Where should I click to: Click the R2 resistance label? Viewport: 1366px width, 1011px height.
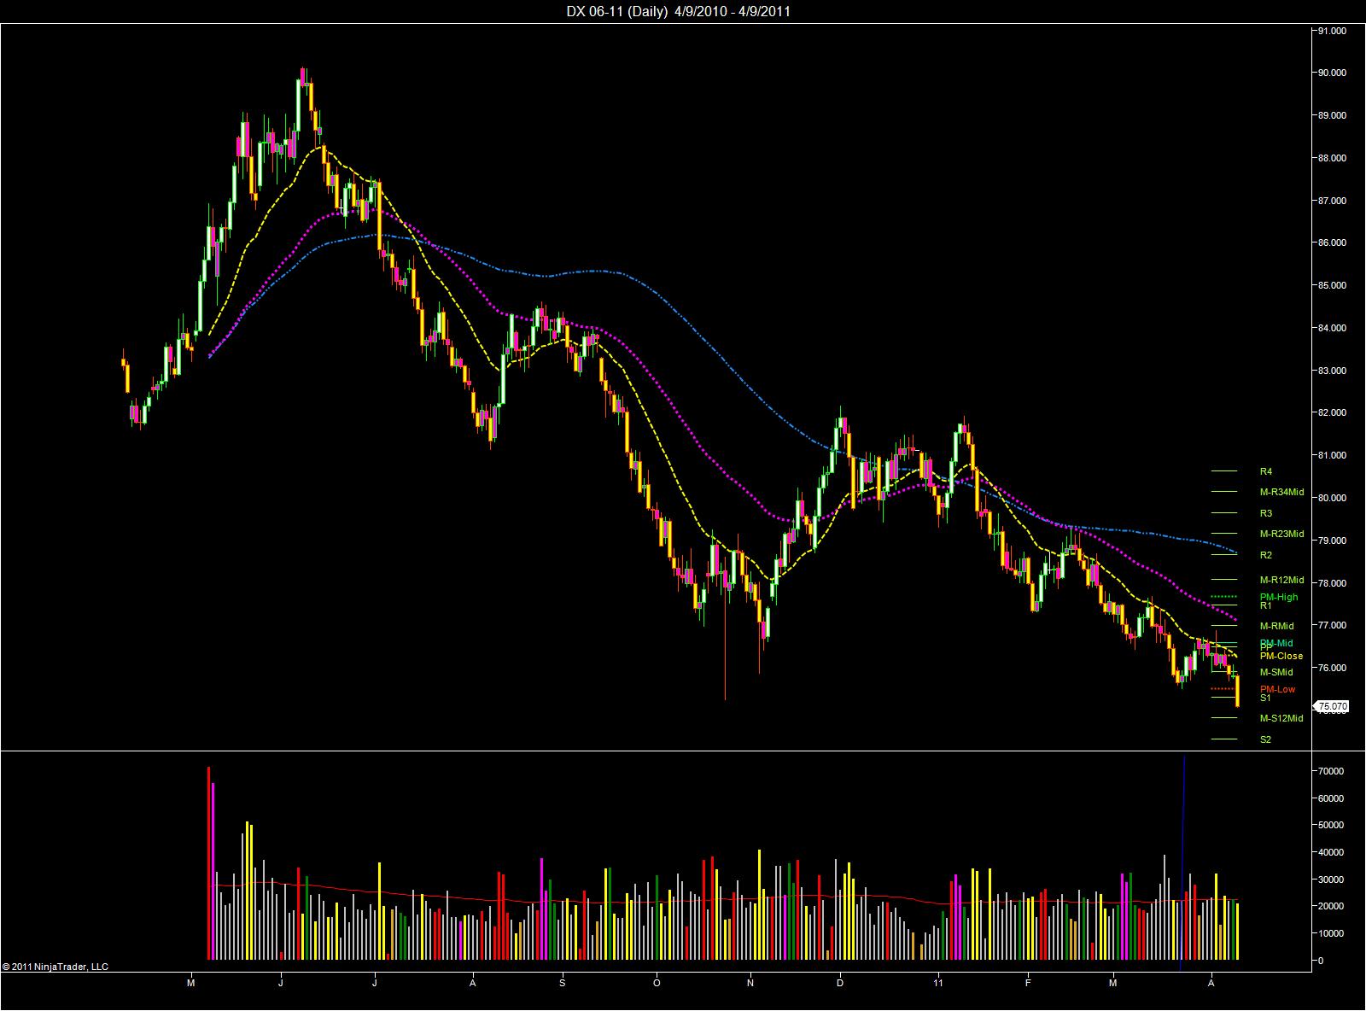point(1265,555)
